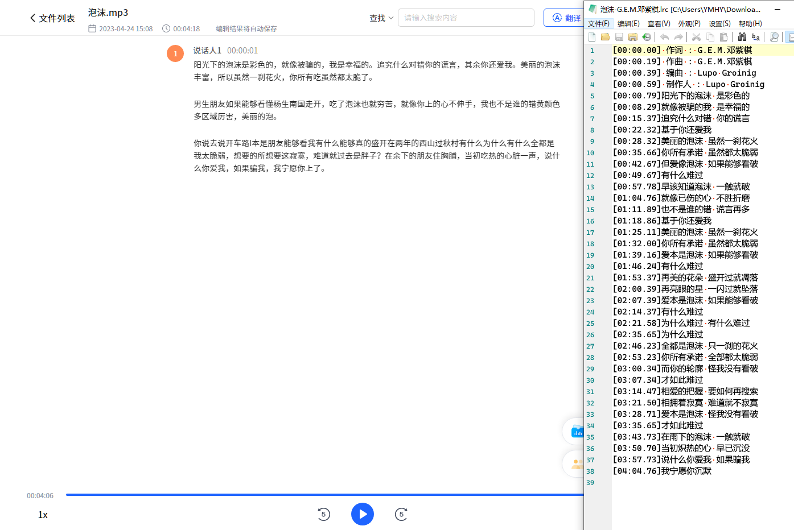Click the line [00:00.79]阳光下的泡沫 是彩色的

pos(681,96)
